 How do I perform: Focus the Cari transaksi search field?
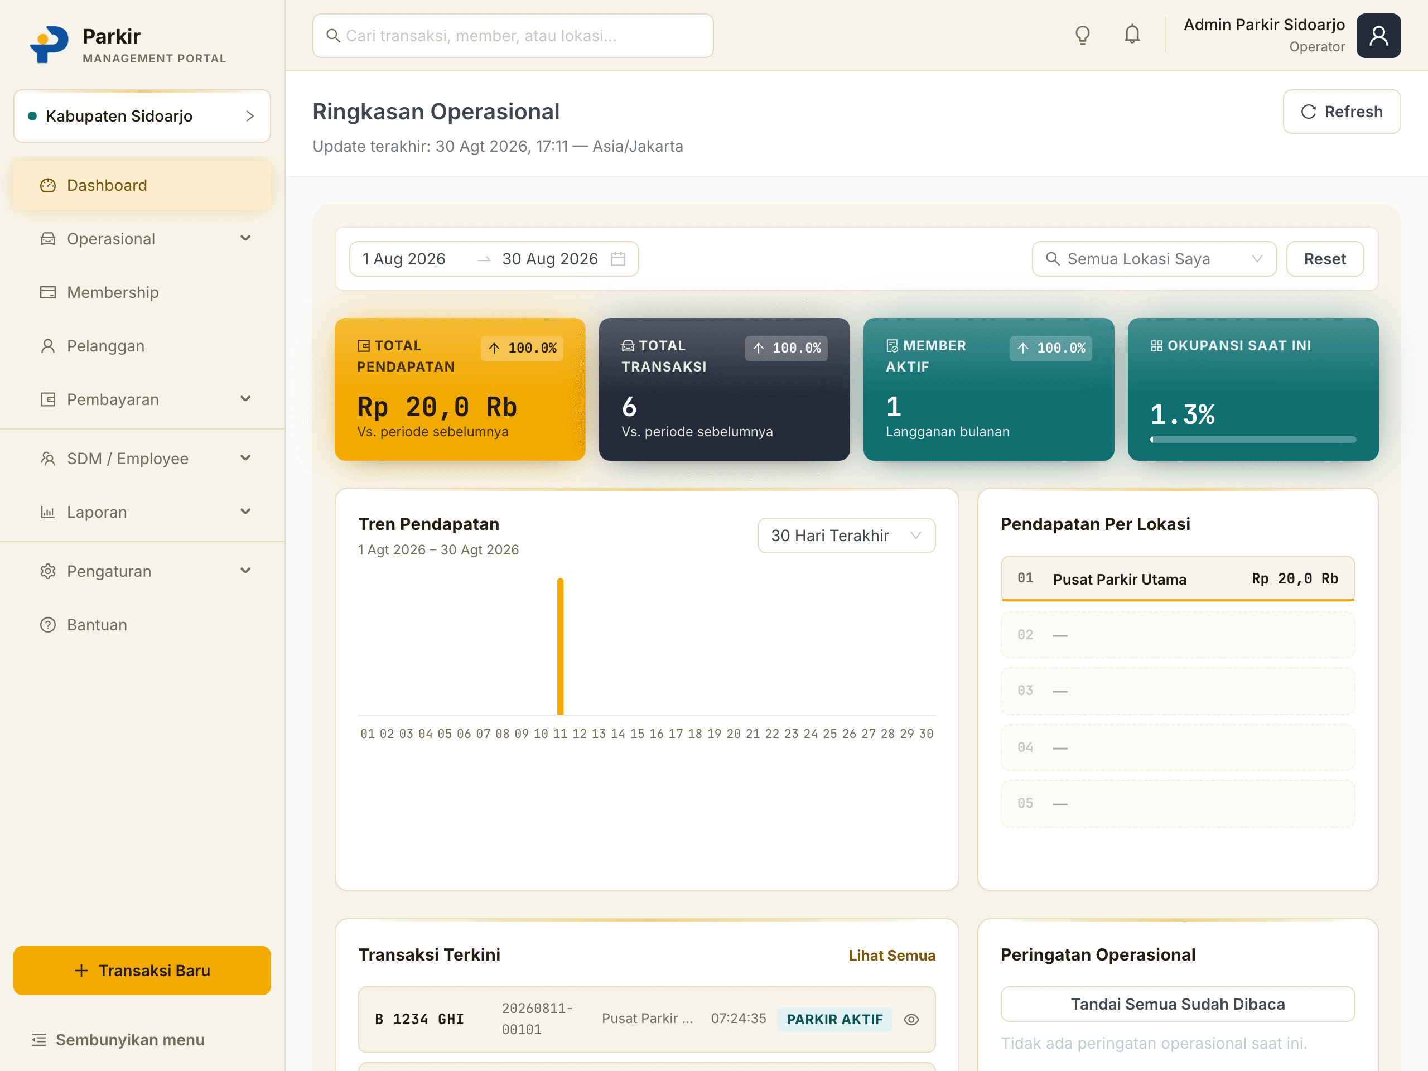[513, 36]
